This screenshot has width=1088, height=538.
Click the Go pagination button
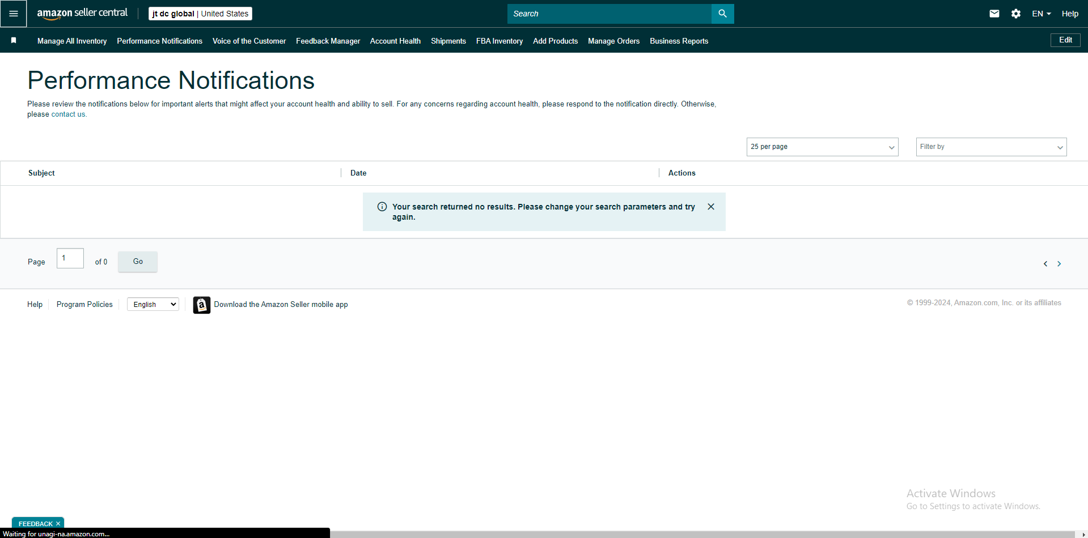coord(138,262)
